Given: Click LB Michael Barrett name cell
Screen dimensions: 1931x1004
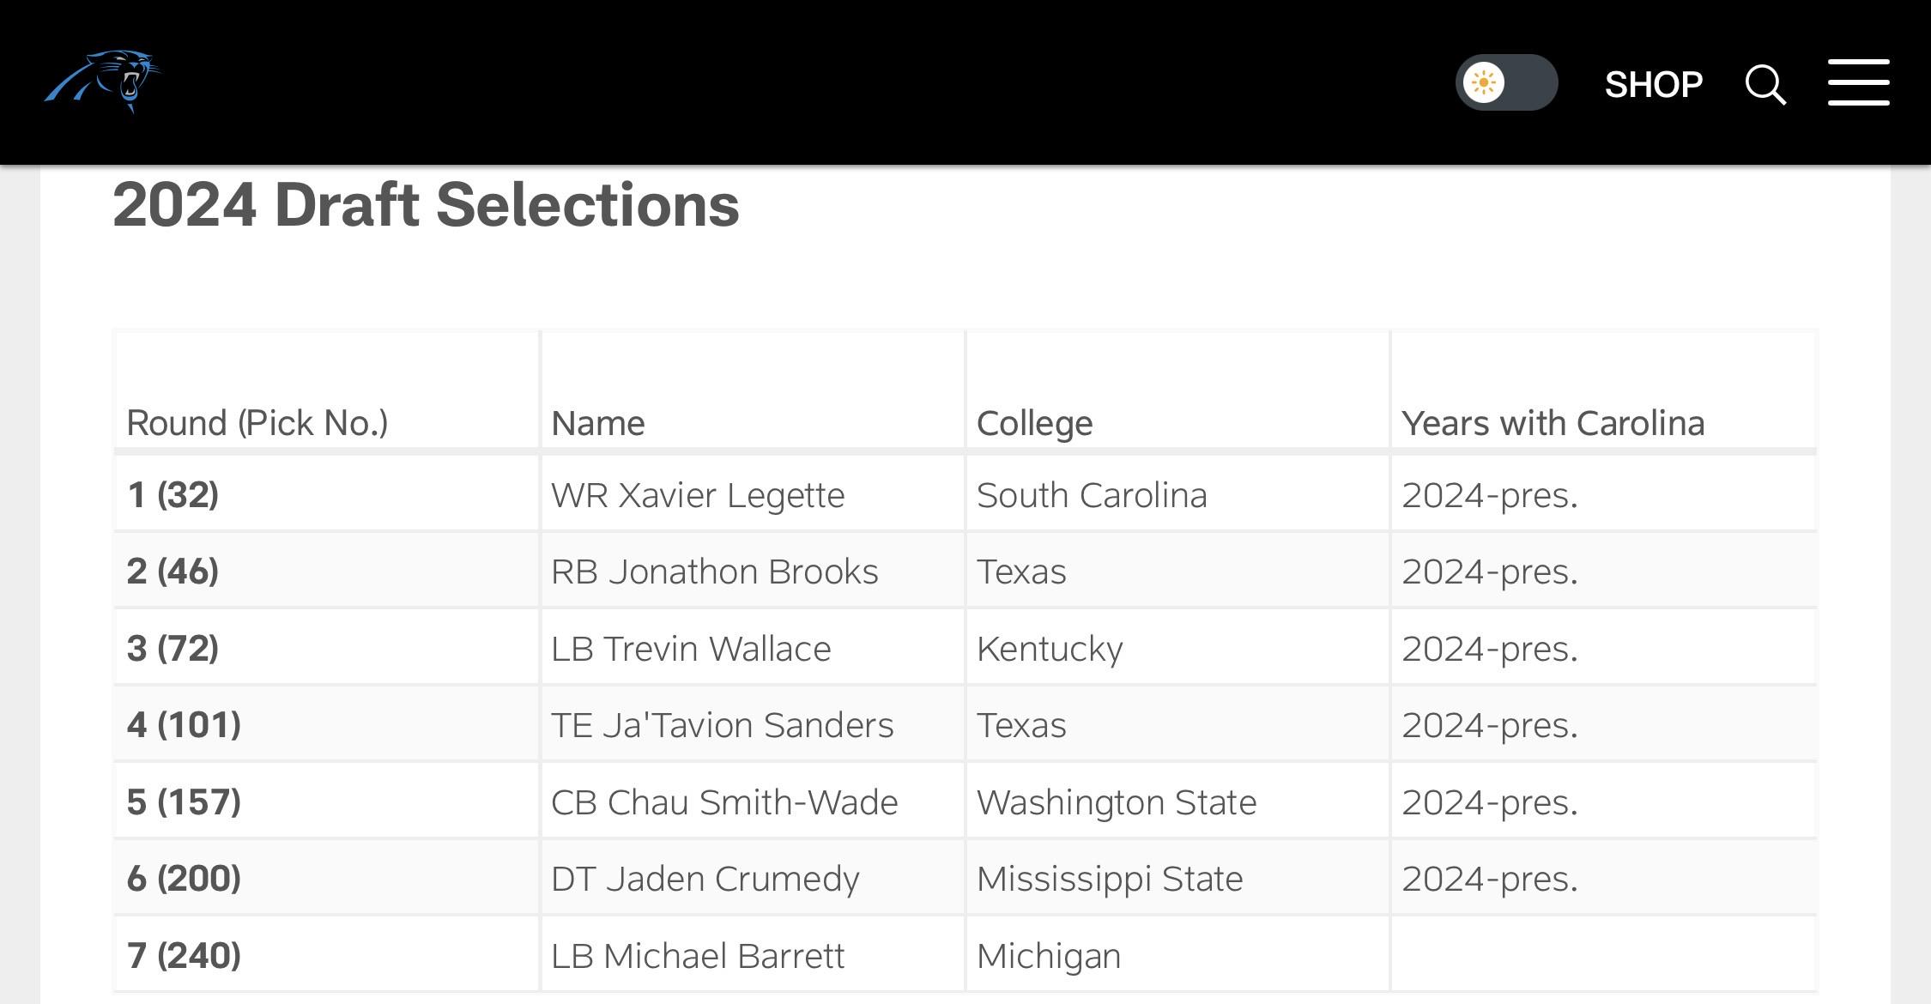Looking at the screenshot, I should pyautogui.click(x=753, y=955).
